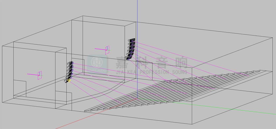Select the bottom cabinet of the right line array

[x=129, y=58]
